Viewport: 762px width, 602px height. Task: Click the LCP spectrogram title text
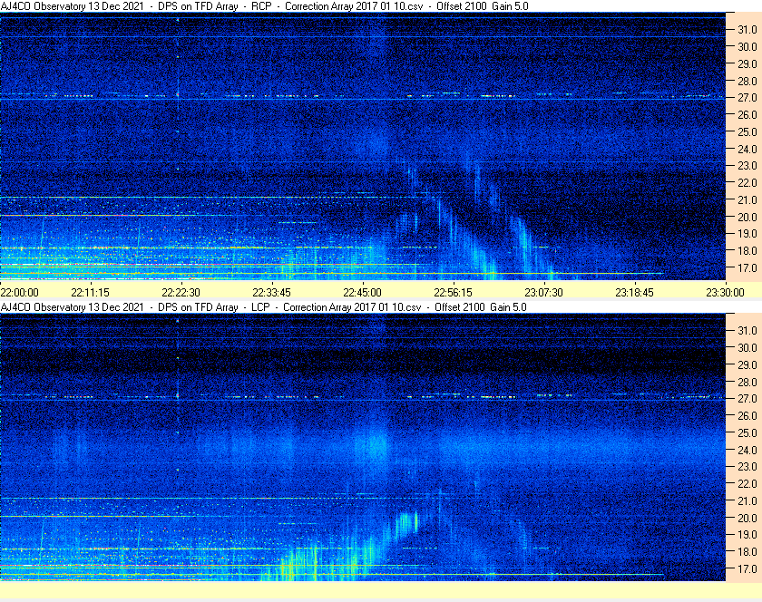point(263,307)
